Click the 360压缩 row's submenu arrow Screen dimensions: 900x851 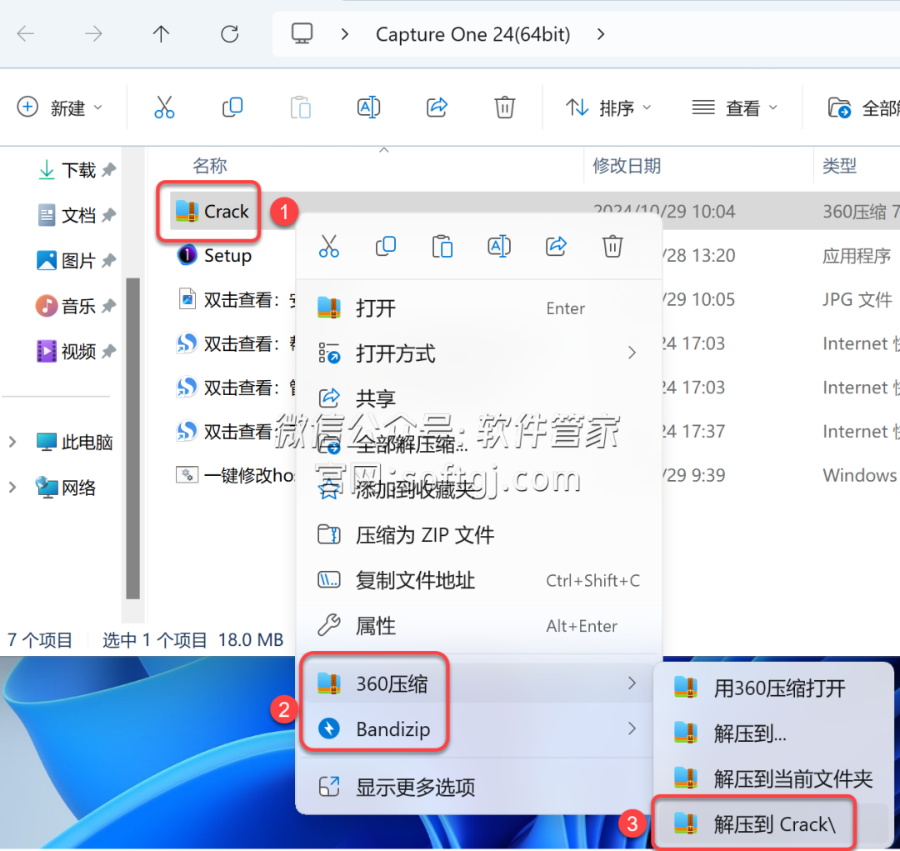[x=632, y=683]
